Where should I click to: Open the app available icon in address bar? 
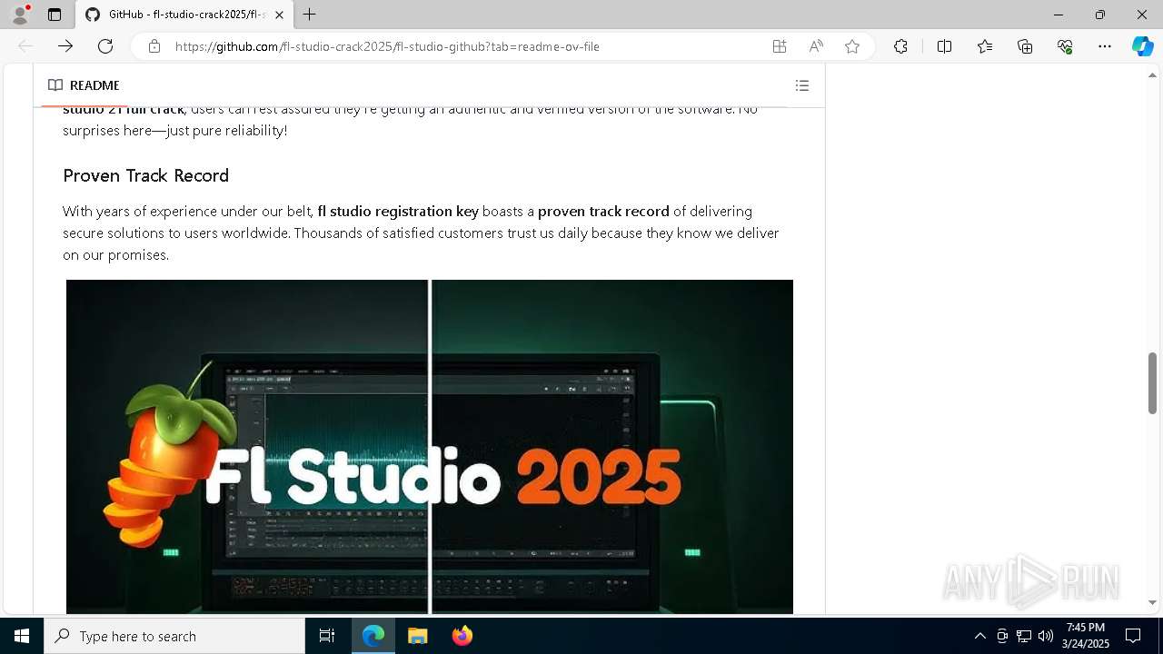tap(780, 46)
